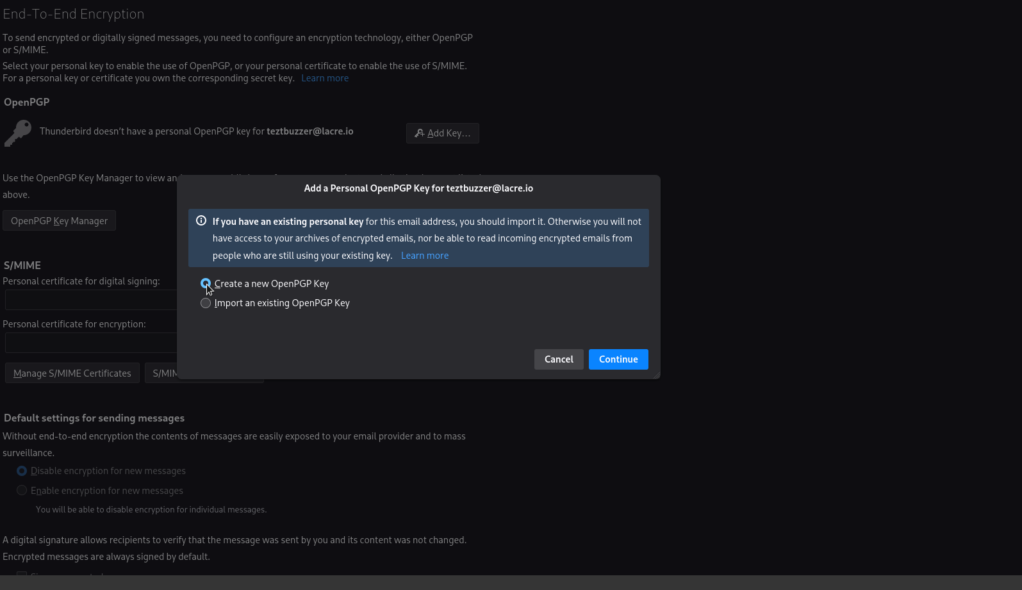Click the dialog title Add a Personal OpenPGP Key

coord(418,188)
